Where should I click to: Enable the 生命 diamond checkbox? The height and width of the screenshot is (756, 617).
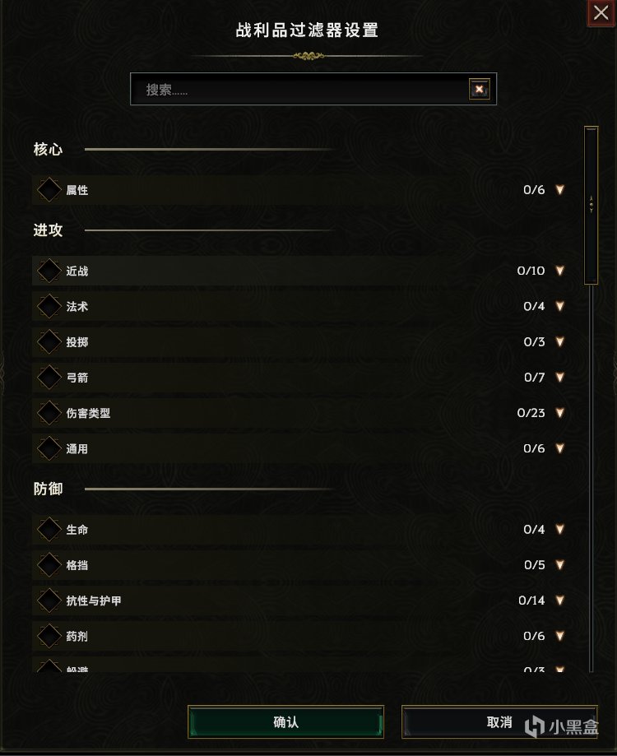(49, 530)
